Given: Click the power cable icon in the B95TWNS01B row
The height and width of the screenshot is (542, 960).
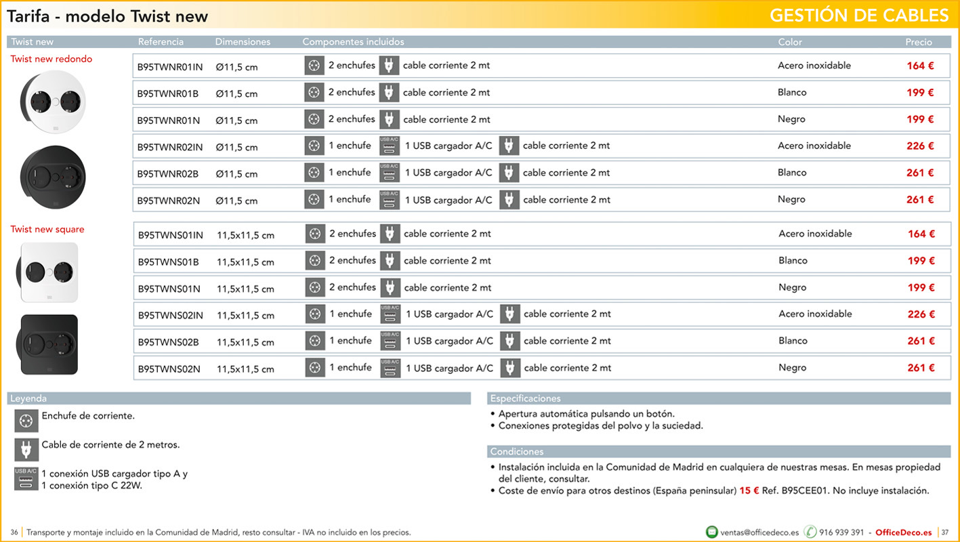Looking at the screenshot, I should point(390,261).
